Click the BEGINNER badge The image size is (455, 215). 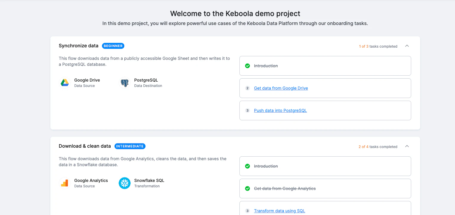(x=113, y=46)
